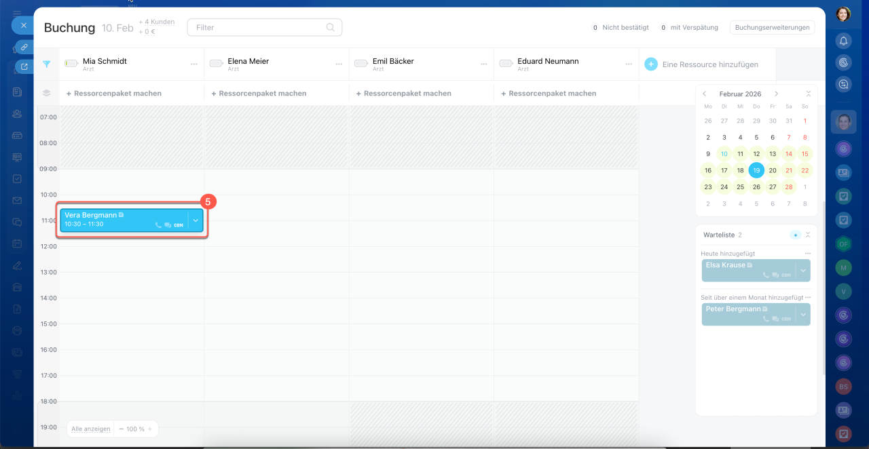
Task: Open chat icon on Peter Bergmann card
Action: 775,319
